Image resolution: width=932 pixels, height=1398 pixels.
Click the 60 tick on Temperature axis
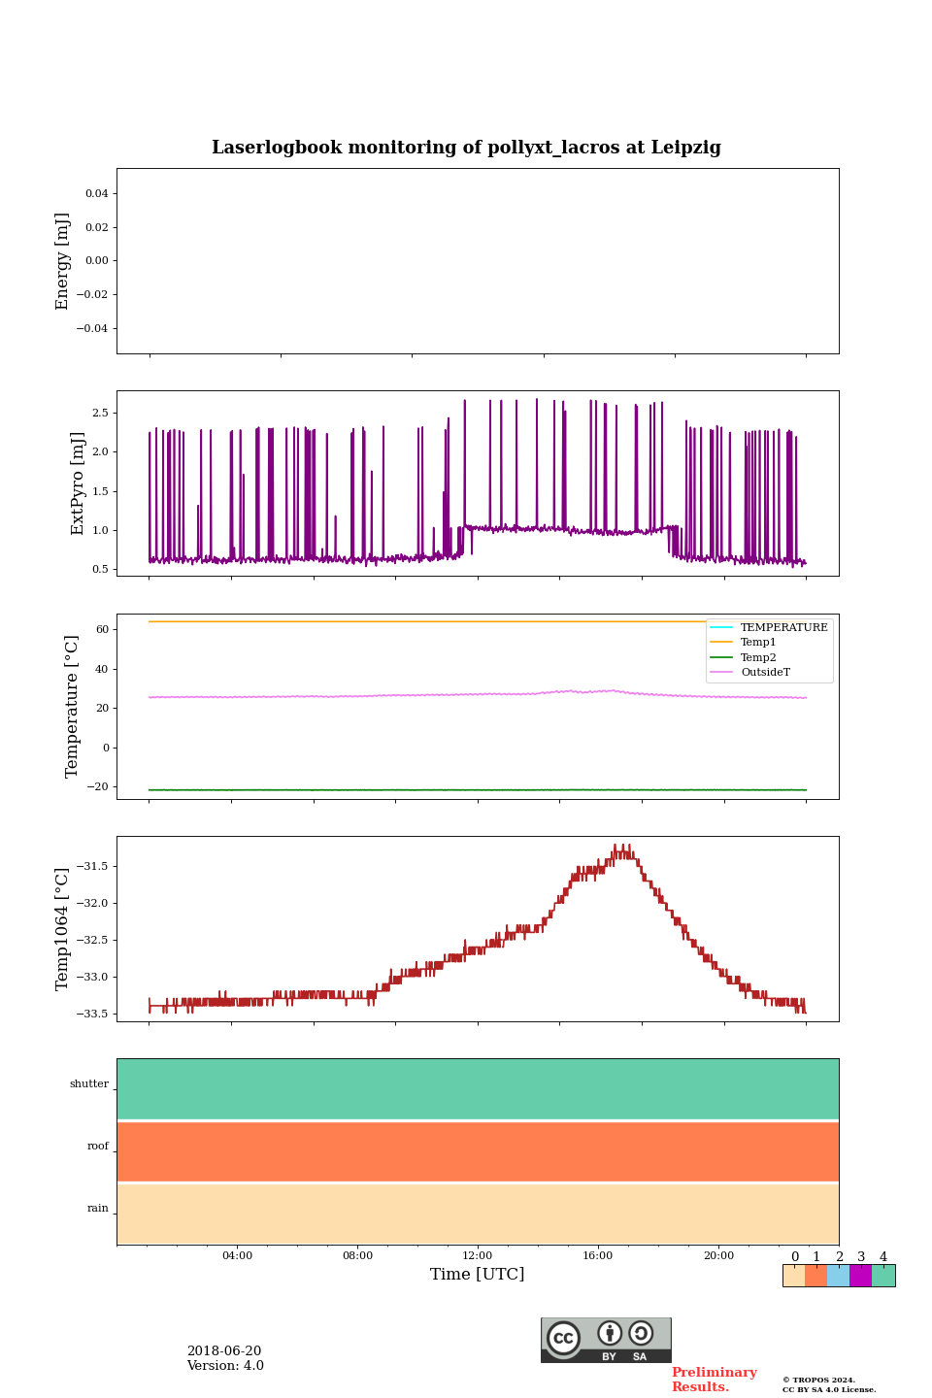pyautogui.click(x=103, y=629)
